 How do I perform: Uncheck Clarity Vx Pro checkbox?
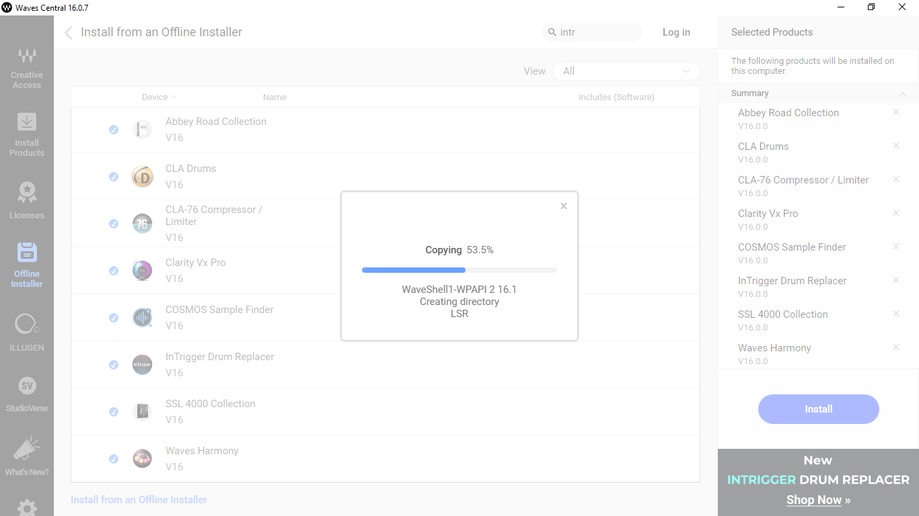tap(114, 271)
